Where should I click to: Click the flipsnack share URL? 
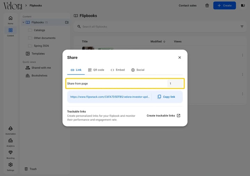(x=110, y=97)
